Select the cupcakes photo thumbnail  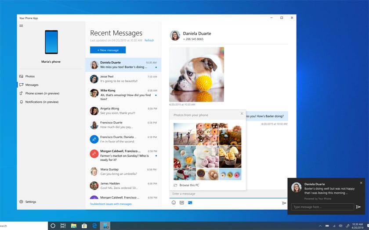[230, 157]
